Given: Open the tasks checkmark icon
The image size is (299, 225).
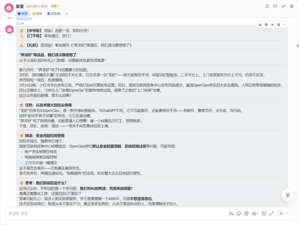Looking at the screenshot, I should [x=283, y=6].
